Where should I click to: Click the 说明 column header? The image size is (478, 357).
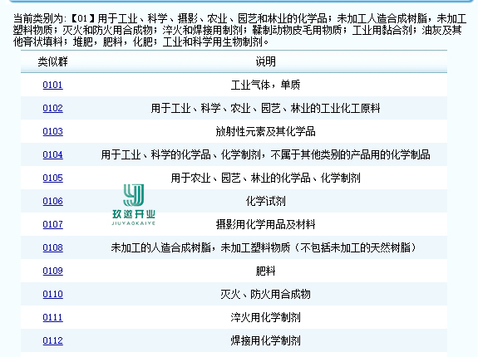point(265,61)
